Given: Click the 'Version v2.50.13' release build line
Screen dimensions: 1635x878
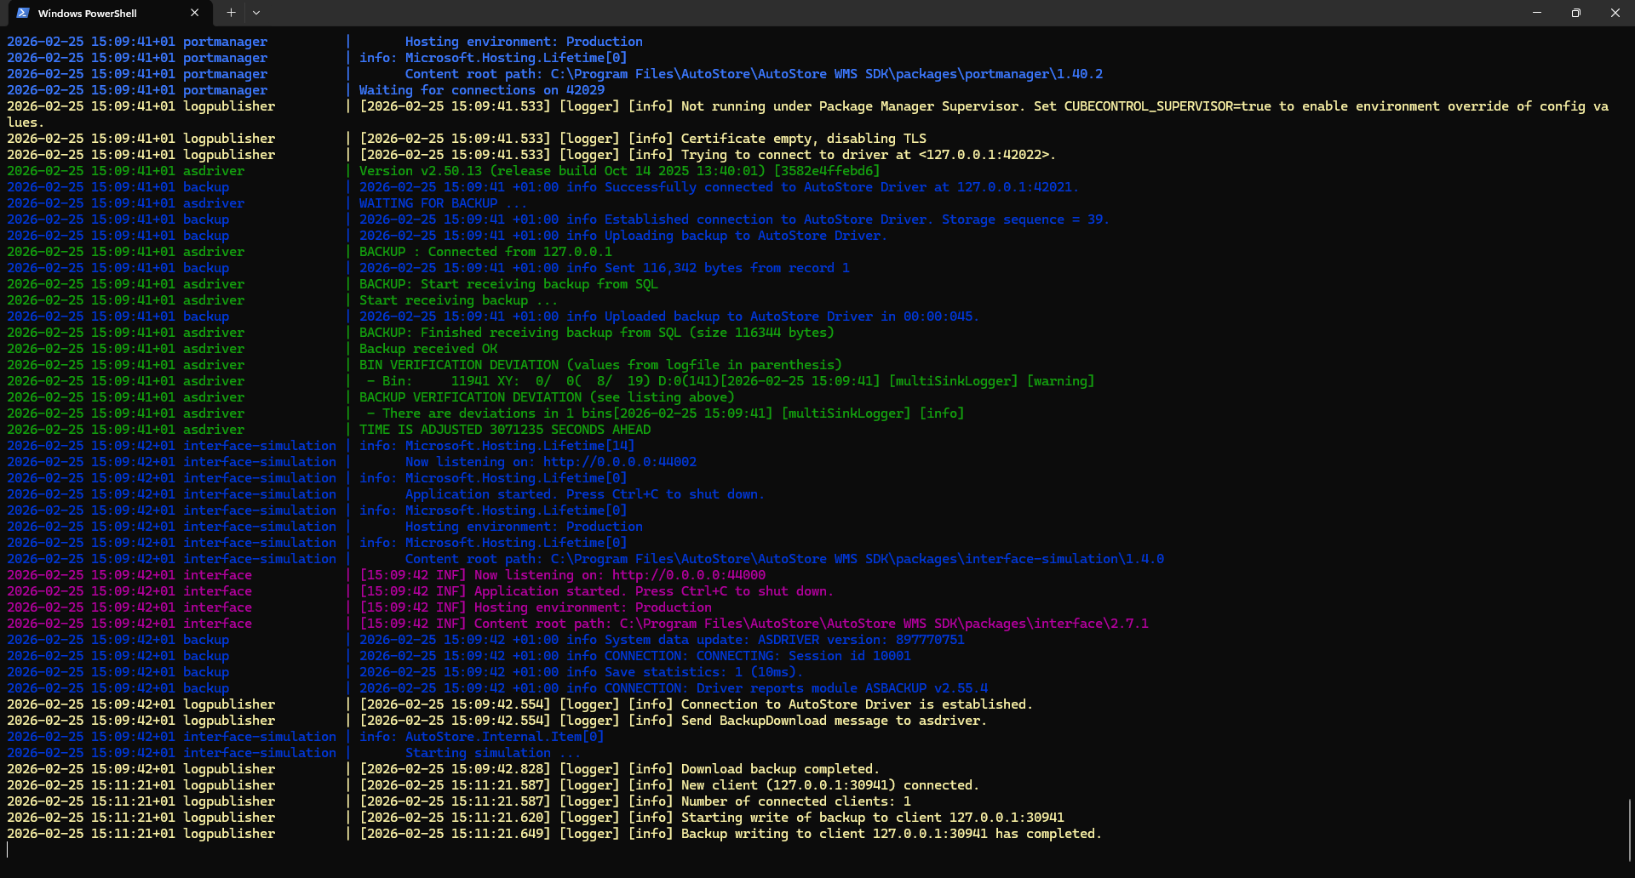Looking at the screenshot, I should (x=619, y=171).
